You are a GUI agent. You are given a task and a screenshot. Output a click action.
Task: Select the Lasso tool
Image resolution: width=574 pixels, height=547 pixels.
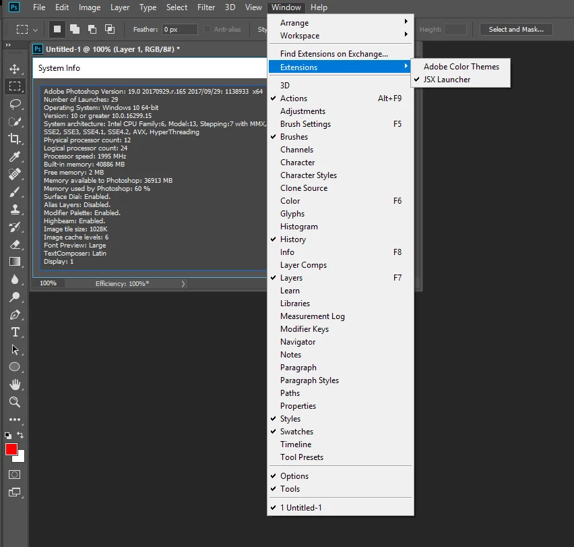(x=15, y=104)
